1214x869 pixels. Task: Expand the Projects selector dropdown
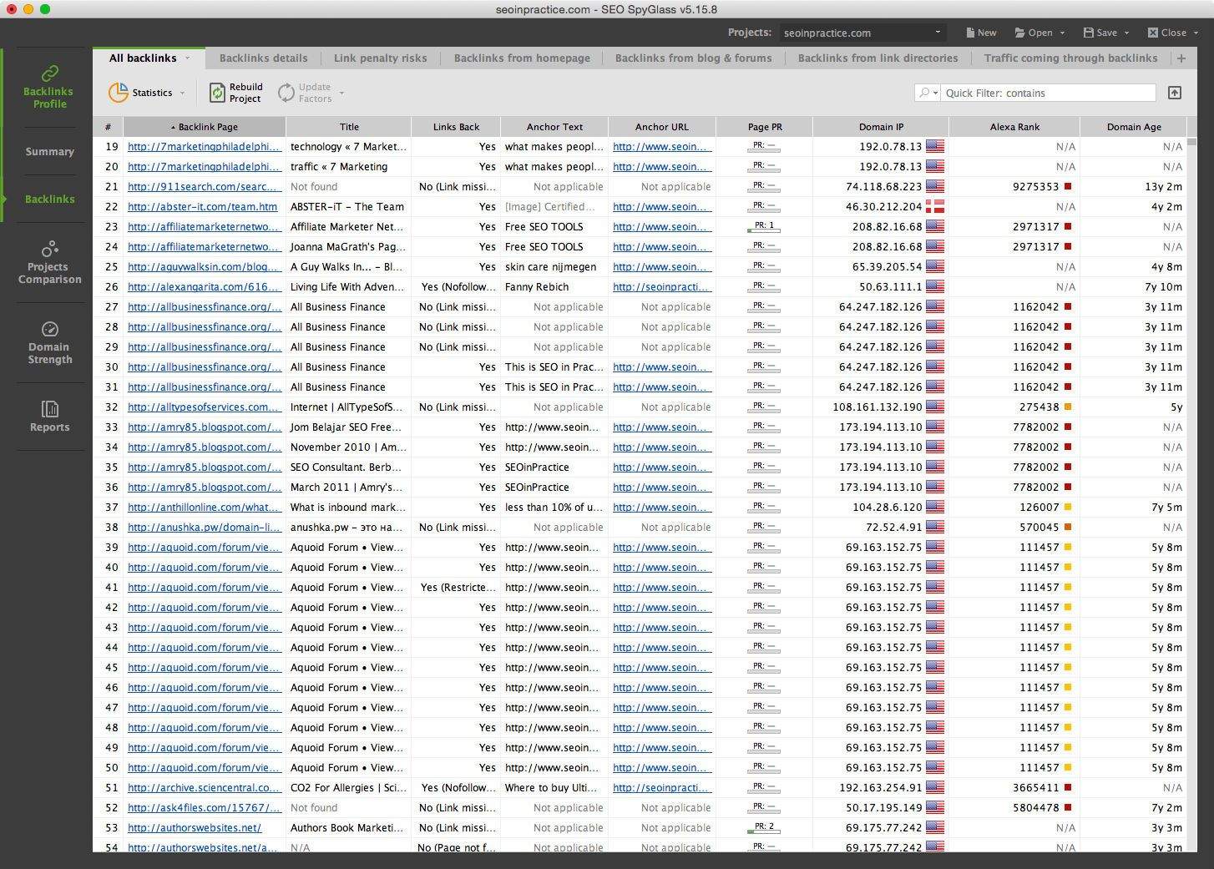pyautogui.click(x=938, y=33)
